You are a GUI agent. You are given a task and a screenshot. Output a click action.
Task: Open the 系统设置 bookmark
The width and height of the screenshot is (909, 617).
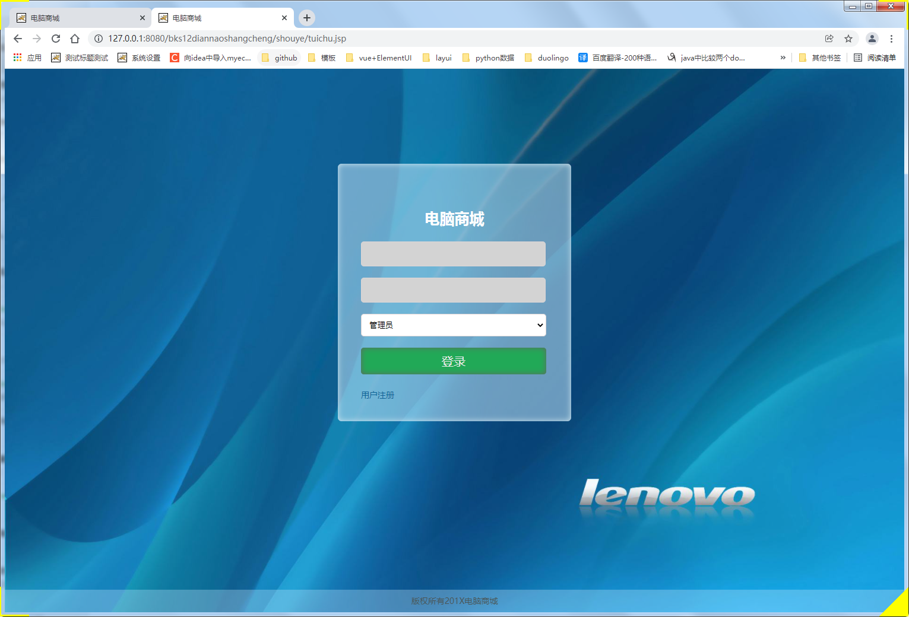140,58
